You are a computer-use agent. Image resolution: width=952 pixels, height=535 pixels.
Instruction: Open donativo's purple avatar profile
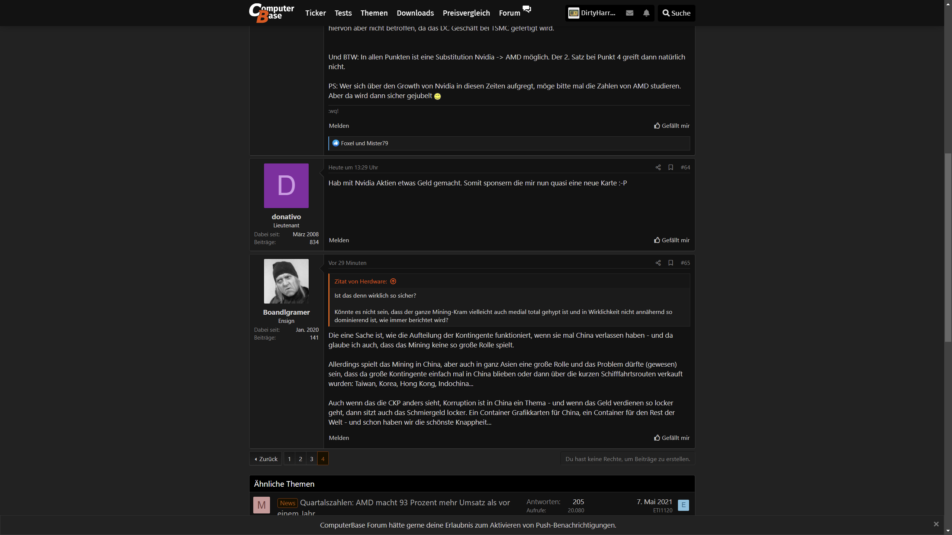[286, 186]
